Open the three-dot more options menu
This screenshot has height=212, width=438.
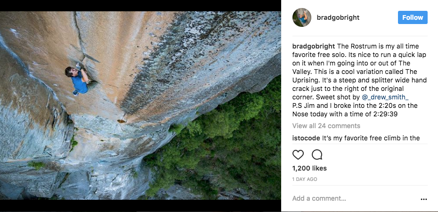(x=423, y=199)
